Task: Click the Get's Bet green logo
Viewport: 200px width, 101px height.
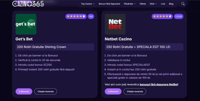Action: pyautogui.click(x=26, y=24)
